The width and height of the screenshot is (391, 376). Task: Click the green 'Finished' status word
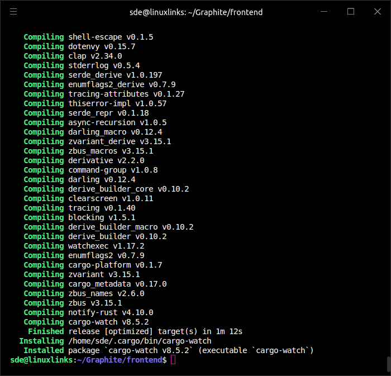coord(46,331)
